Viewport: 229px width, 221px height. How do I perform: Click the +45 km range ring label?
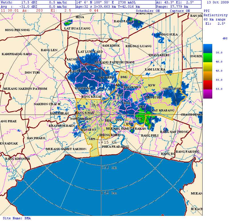[x=109, y=193]
